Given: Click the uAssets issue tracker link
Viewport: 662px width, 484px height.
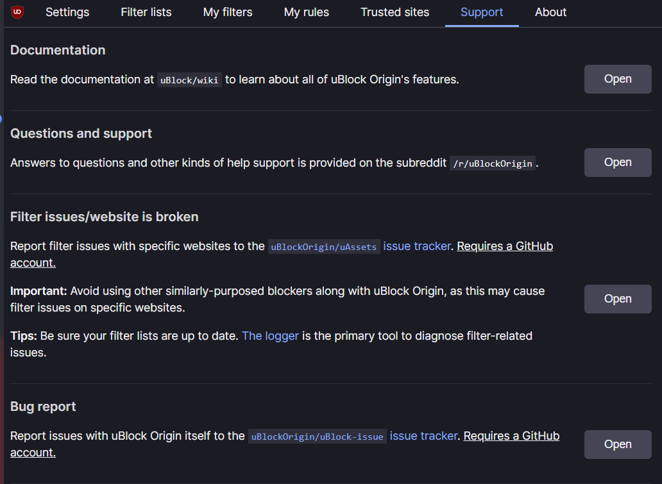Looking at the screenshot, I should pos(416,246).
